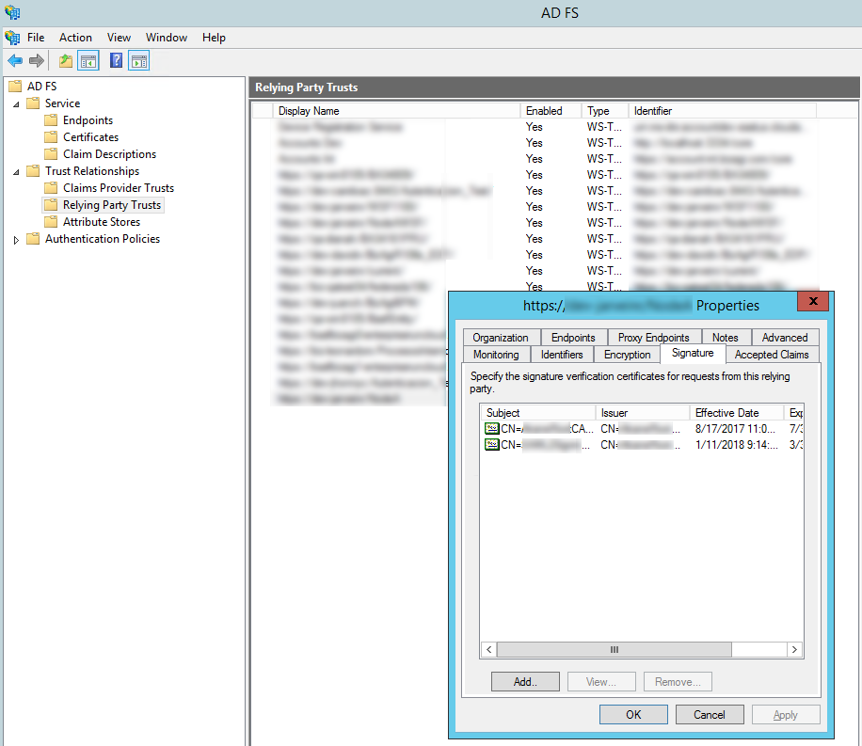Viewport: 862px width, 746px height.
Task: Select second certificate icon dated 1/11/2018
Action: click(492, 445)
